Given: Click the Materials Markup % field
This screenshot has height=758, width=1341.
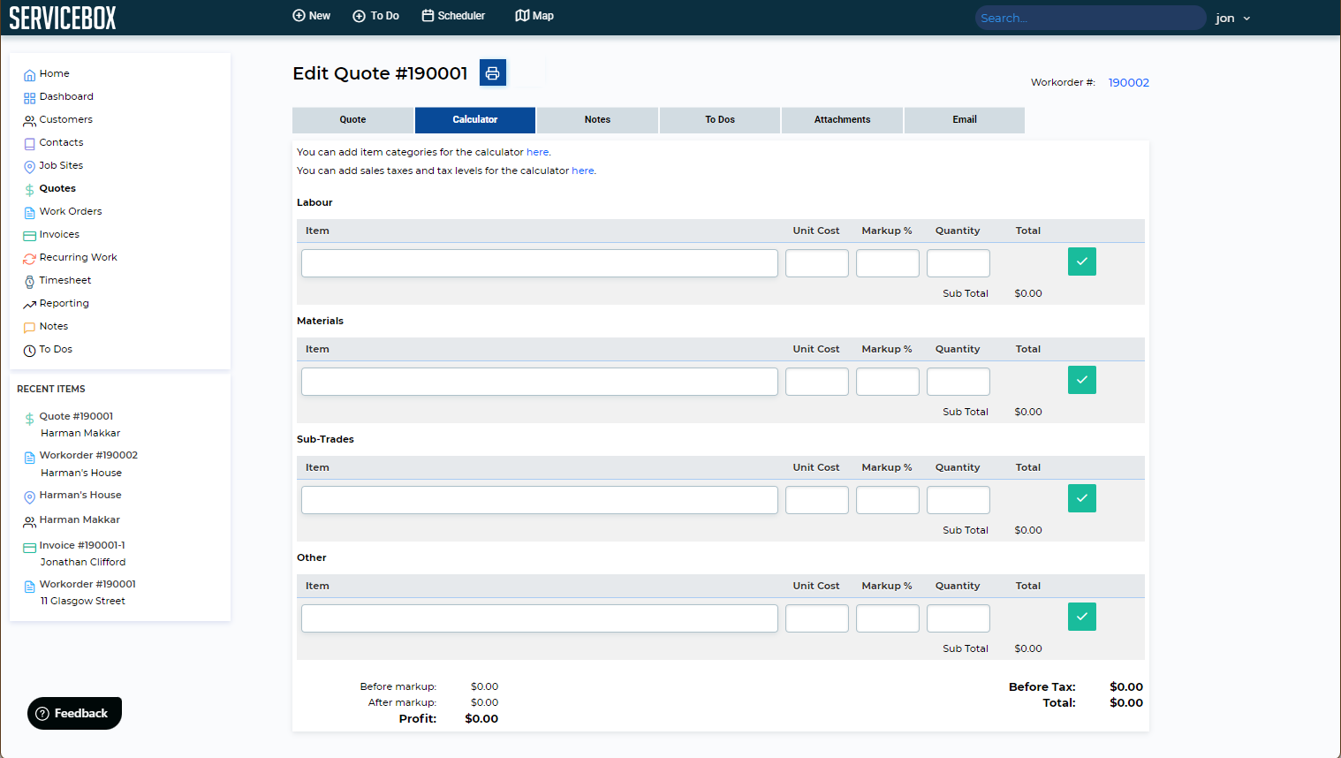Looking at the screenshot, I should (x=888, y=382).
